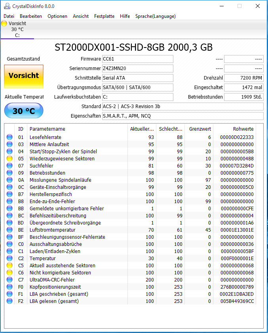Image resolution: width=268 pixels, height=333 pixels.
Task: Click the Drehzahl field 7200 RPM
Action: (244, 78)
